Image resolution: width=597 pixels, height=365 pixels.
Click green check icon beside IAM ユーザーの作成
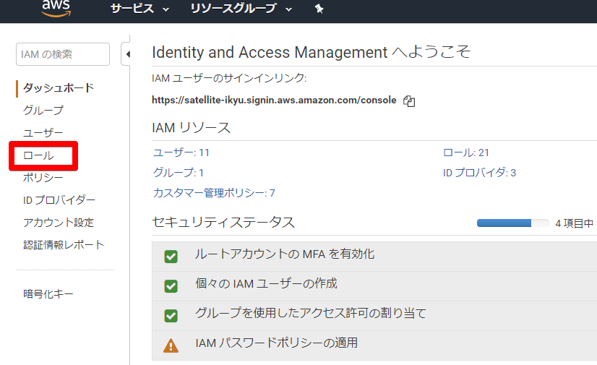(171, 286)
